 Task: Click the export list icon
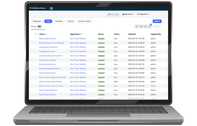point(145,26)
